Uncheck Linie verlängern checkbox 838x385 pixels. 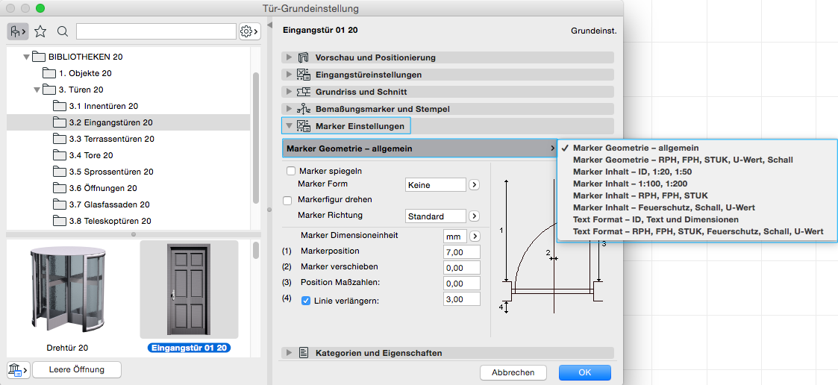coord(305,300)
